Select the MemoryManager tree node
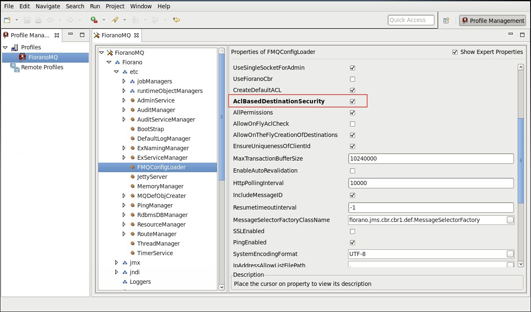Image resolution: width=531 pixels, height=312 pixels. (x=160, y=186)
